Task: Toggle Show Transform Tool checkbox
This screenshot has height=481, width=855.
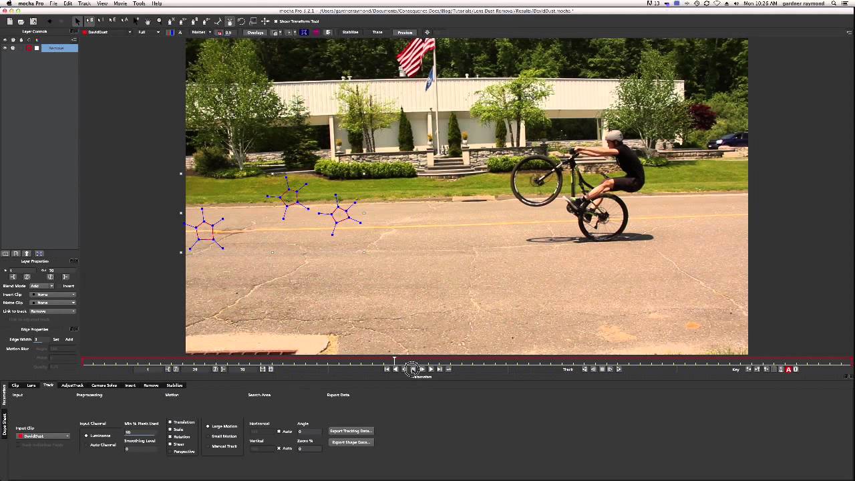Action: [x=275, y=21]
